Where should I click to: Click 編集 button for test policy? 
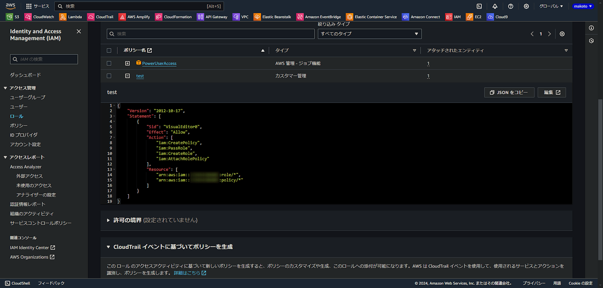click(x=552, y=92)
